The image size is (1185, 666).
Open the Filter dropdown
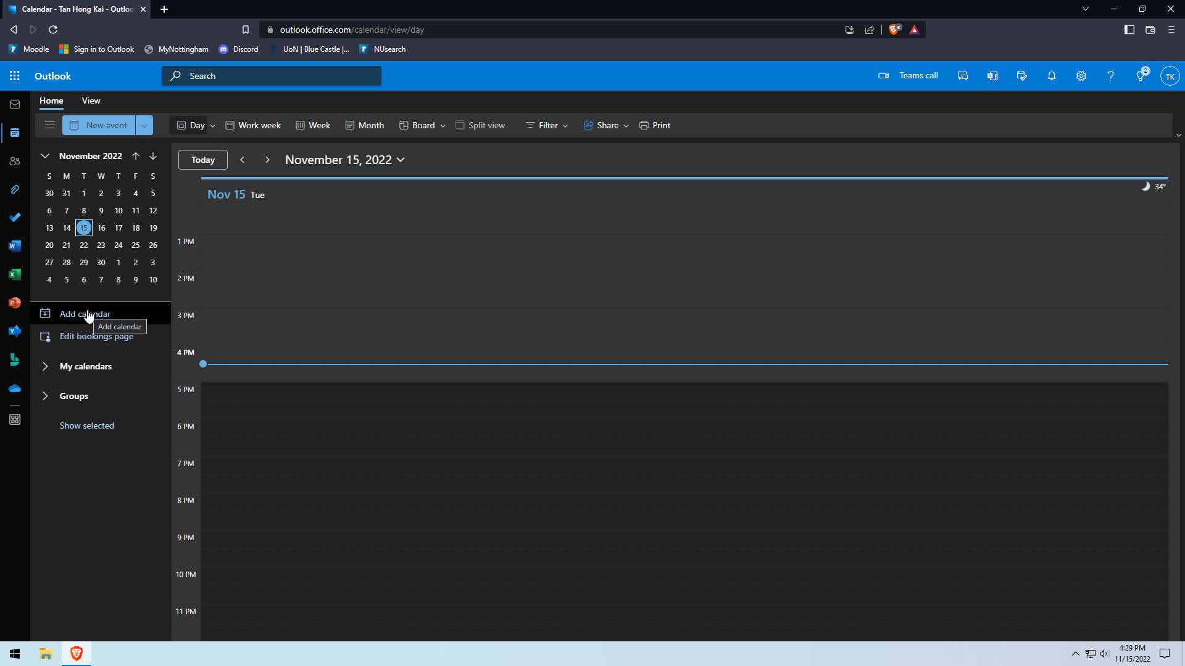547,125
